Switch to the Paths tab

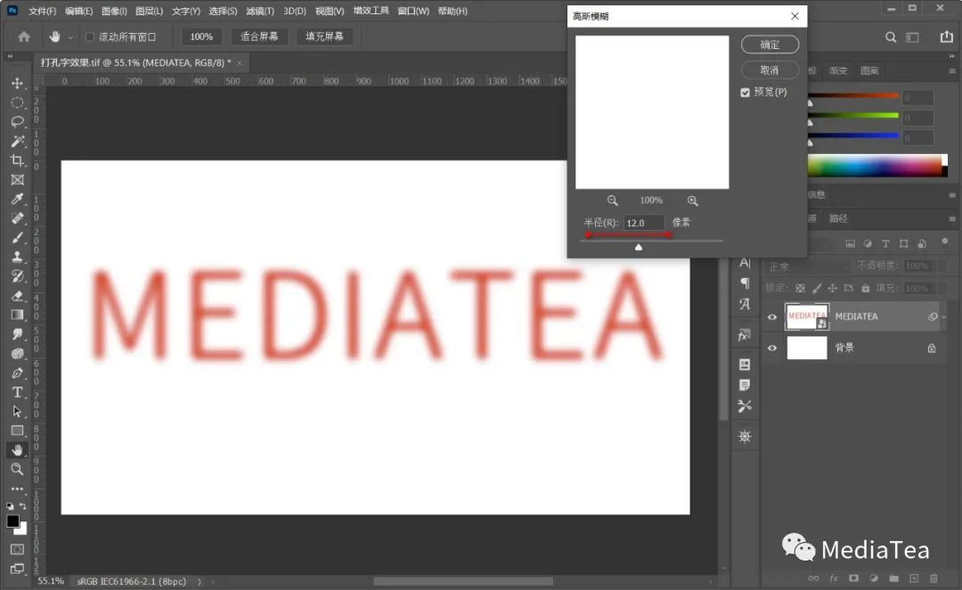coord(838,218)
